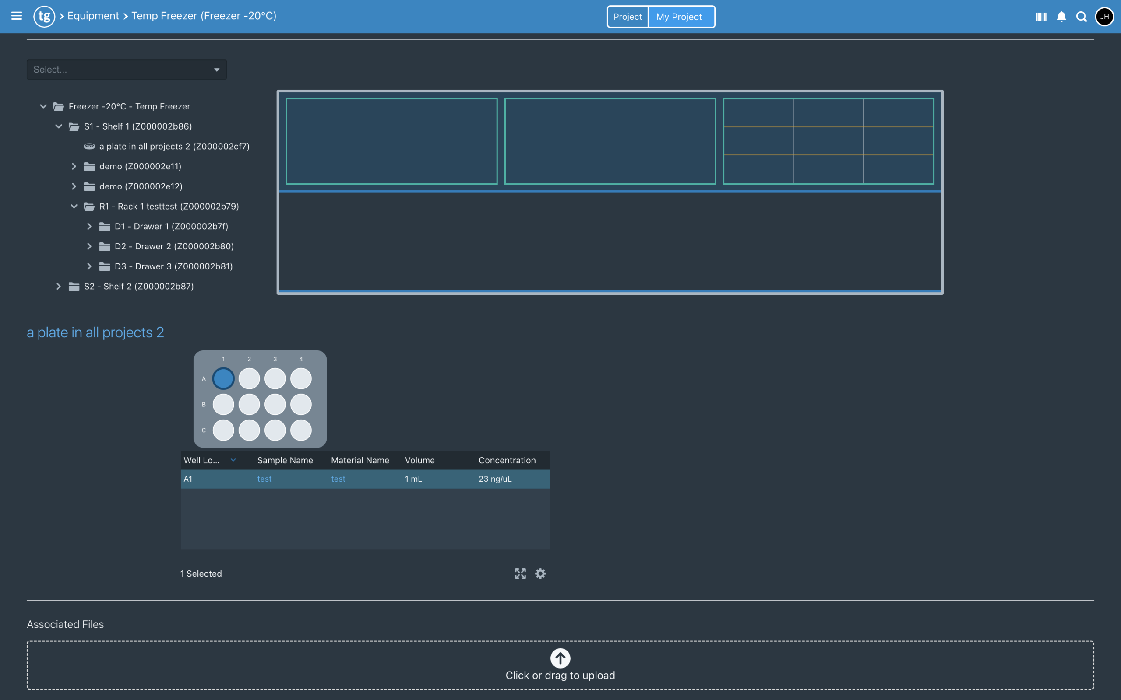Collapse R1 - Rack 1 testtest node

(74, 206)
